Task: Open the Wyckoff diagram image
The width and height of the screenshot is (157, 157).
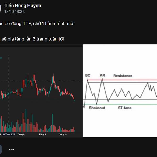Action: click(120, 90)
